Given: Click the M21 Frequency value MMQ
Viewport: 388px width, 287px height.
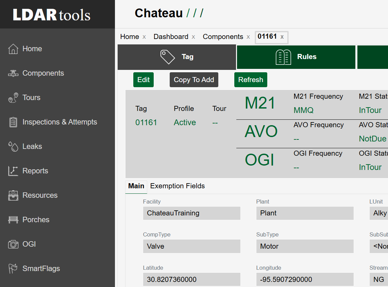Looking at the screenshot, I should [304, 110].
